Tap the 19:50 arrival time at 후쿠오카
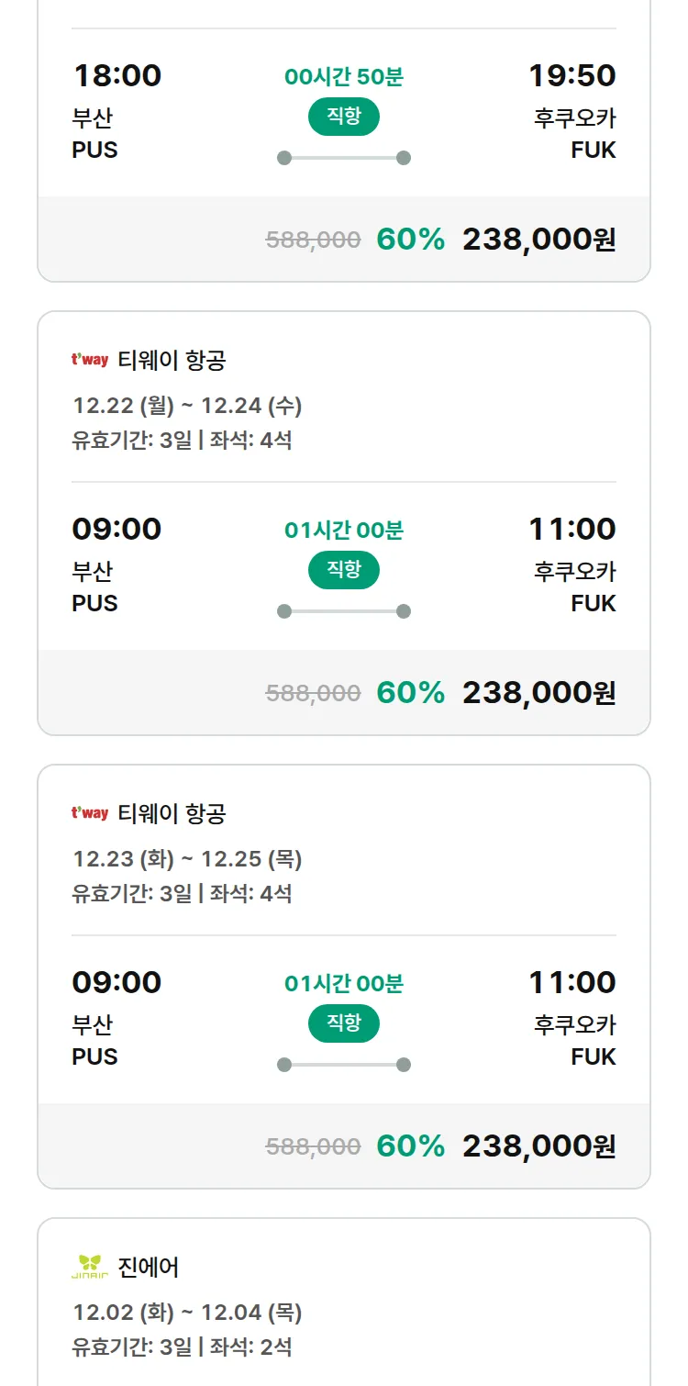Image resolution: width=688 pixels, height=1386 pixels. pyautogui.click(x=571, y=75)
